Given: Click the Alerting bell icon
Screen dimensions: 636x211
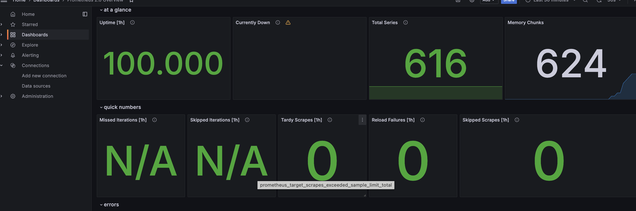Looking at the screenshot, I should pyautogui.click(x=13, y=55).
